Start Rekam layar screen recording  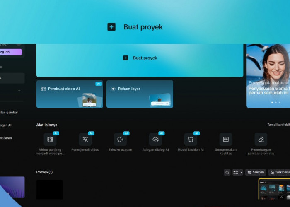(x=140, y=94)
